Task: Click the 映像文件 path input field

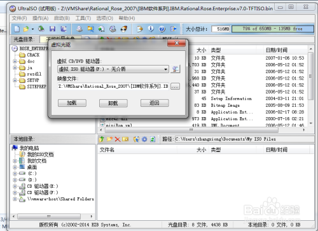Action: pyautogui.click(x=113, y=87)
